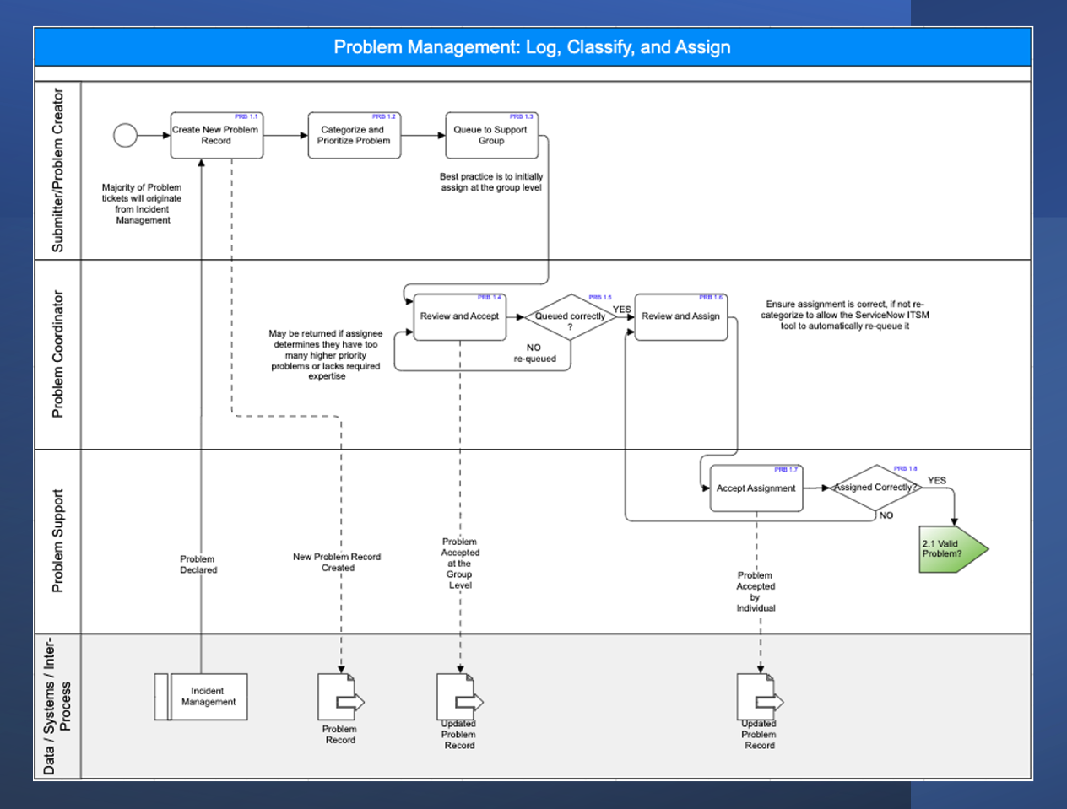Screen dimensions: 1067x809
Task: Click the Accept Assignment step
Action: (x=756, y=488)
